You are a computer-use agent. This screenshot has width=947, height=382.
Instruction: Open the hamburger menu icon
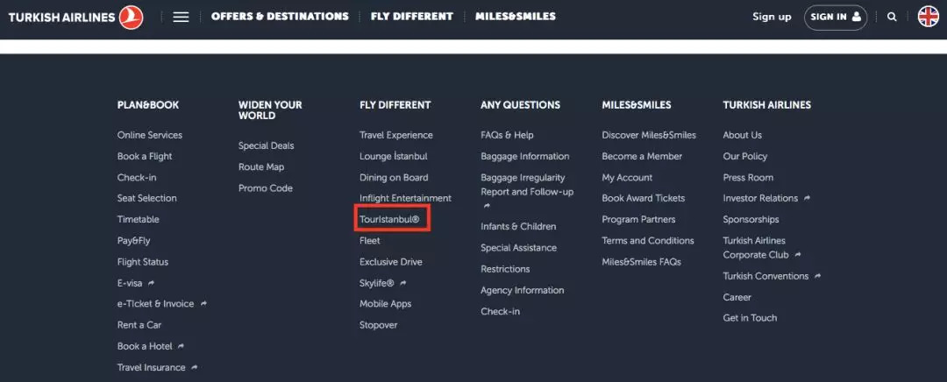(181, 17)
